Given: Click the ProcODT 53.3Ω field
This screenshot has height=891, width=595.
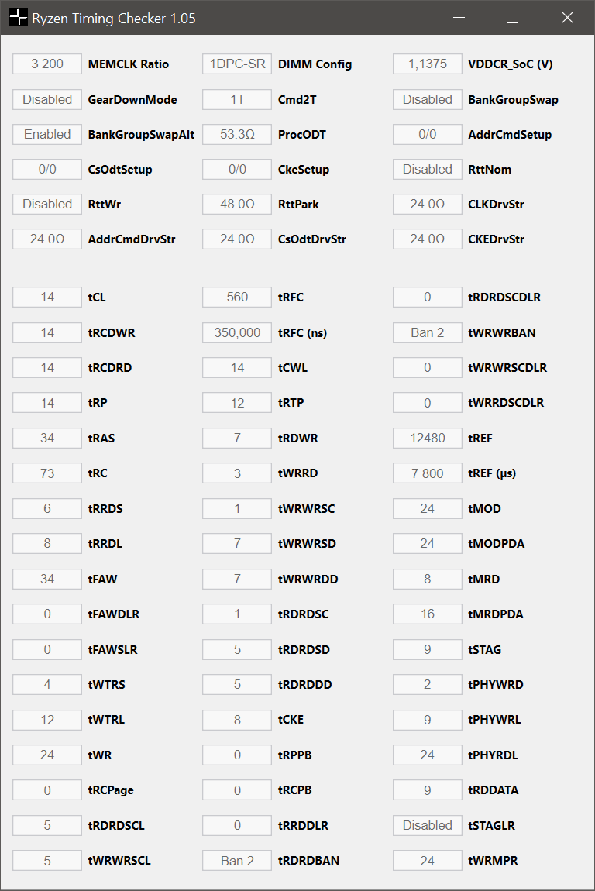Looking at the screenshot, I should [x=237, y=134].
